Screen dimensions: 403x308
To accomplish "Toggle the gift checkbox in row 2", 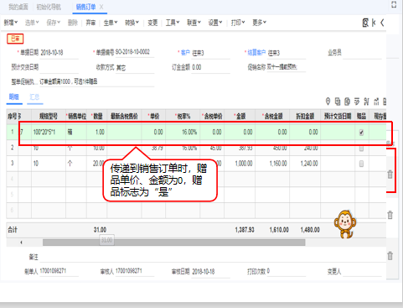I will pos(361,149).
